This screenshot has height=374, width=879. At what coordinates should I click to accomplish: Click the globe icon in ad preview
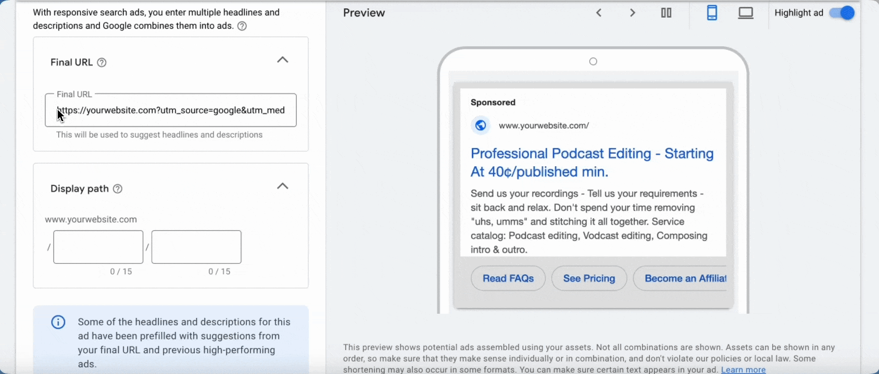click(x=481, y=126)
